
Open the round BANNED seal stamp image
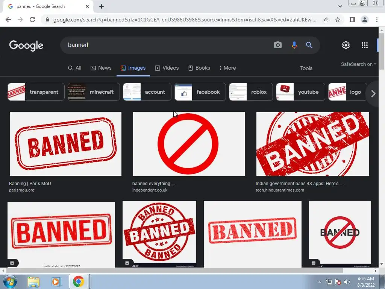(x=159, y=234)
